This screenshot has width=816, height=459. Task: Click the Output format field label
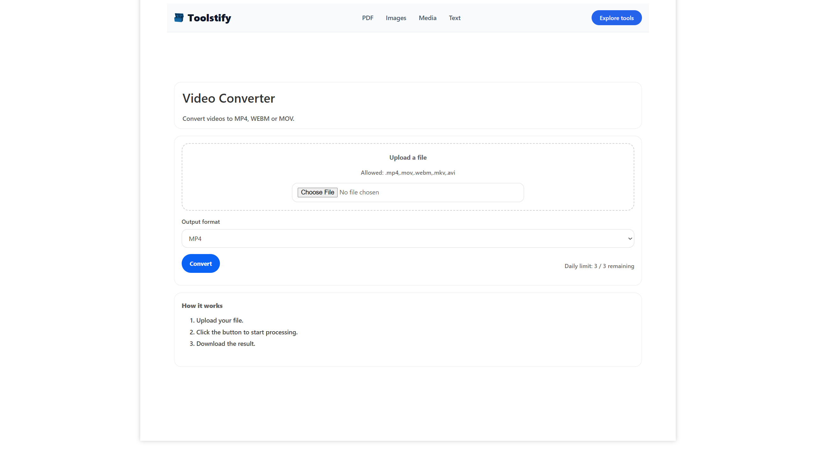[200, 222]
